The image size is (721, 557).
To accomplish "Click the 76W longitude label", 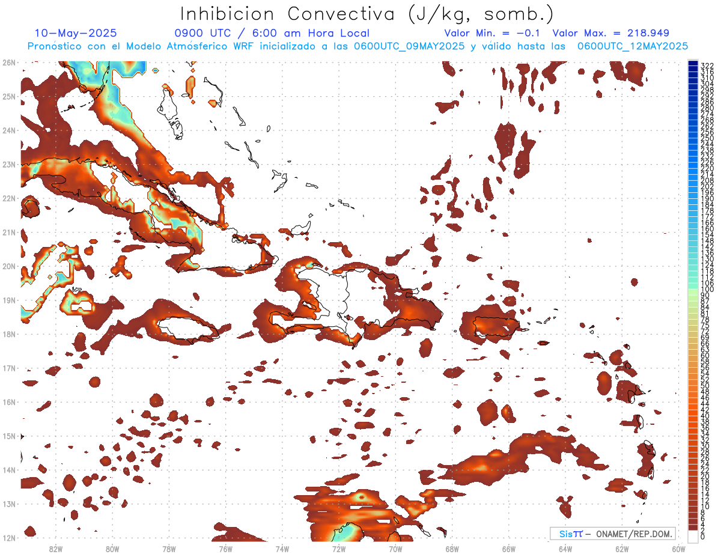I will point(225,549).
